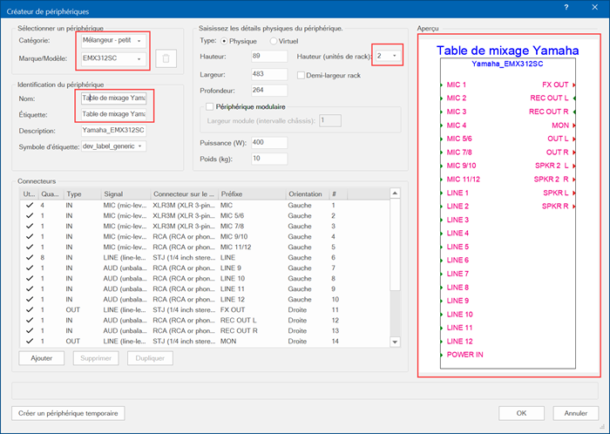The height and width of the screenshot is (434, 610).
Task: Cancel with the Annuler button
Action: (x=576, y=413)
